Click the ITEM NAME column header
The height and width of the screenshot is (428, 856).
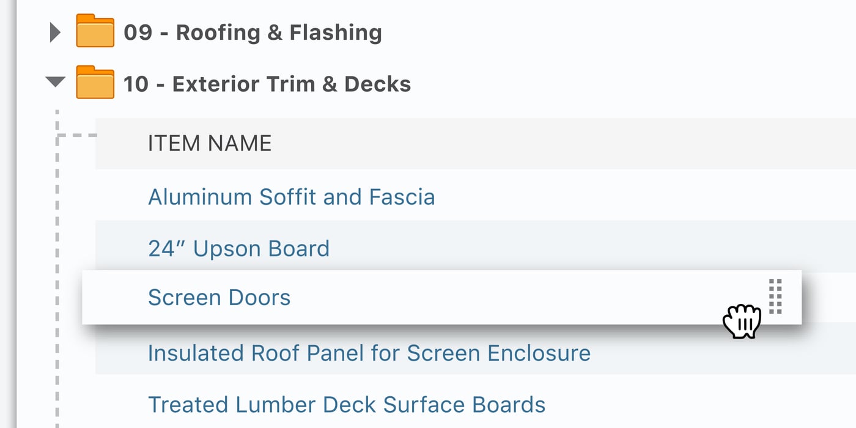(210, 143)
